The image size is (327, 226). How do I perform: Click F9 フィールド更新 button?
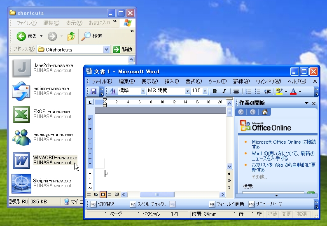tap(227, 204)
